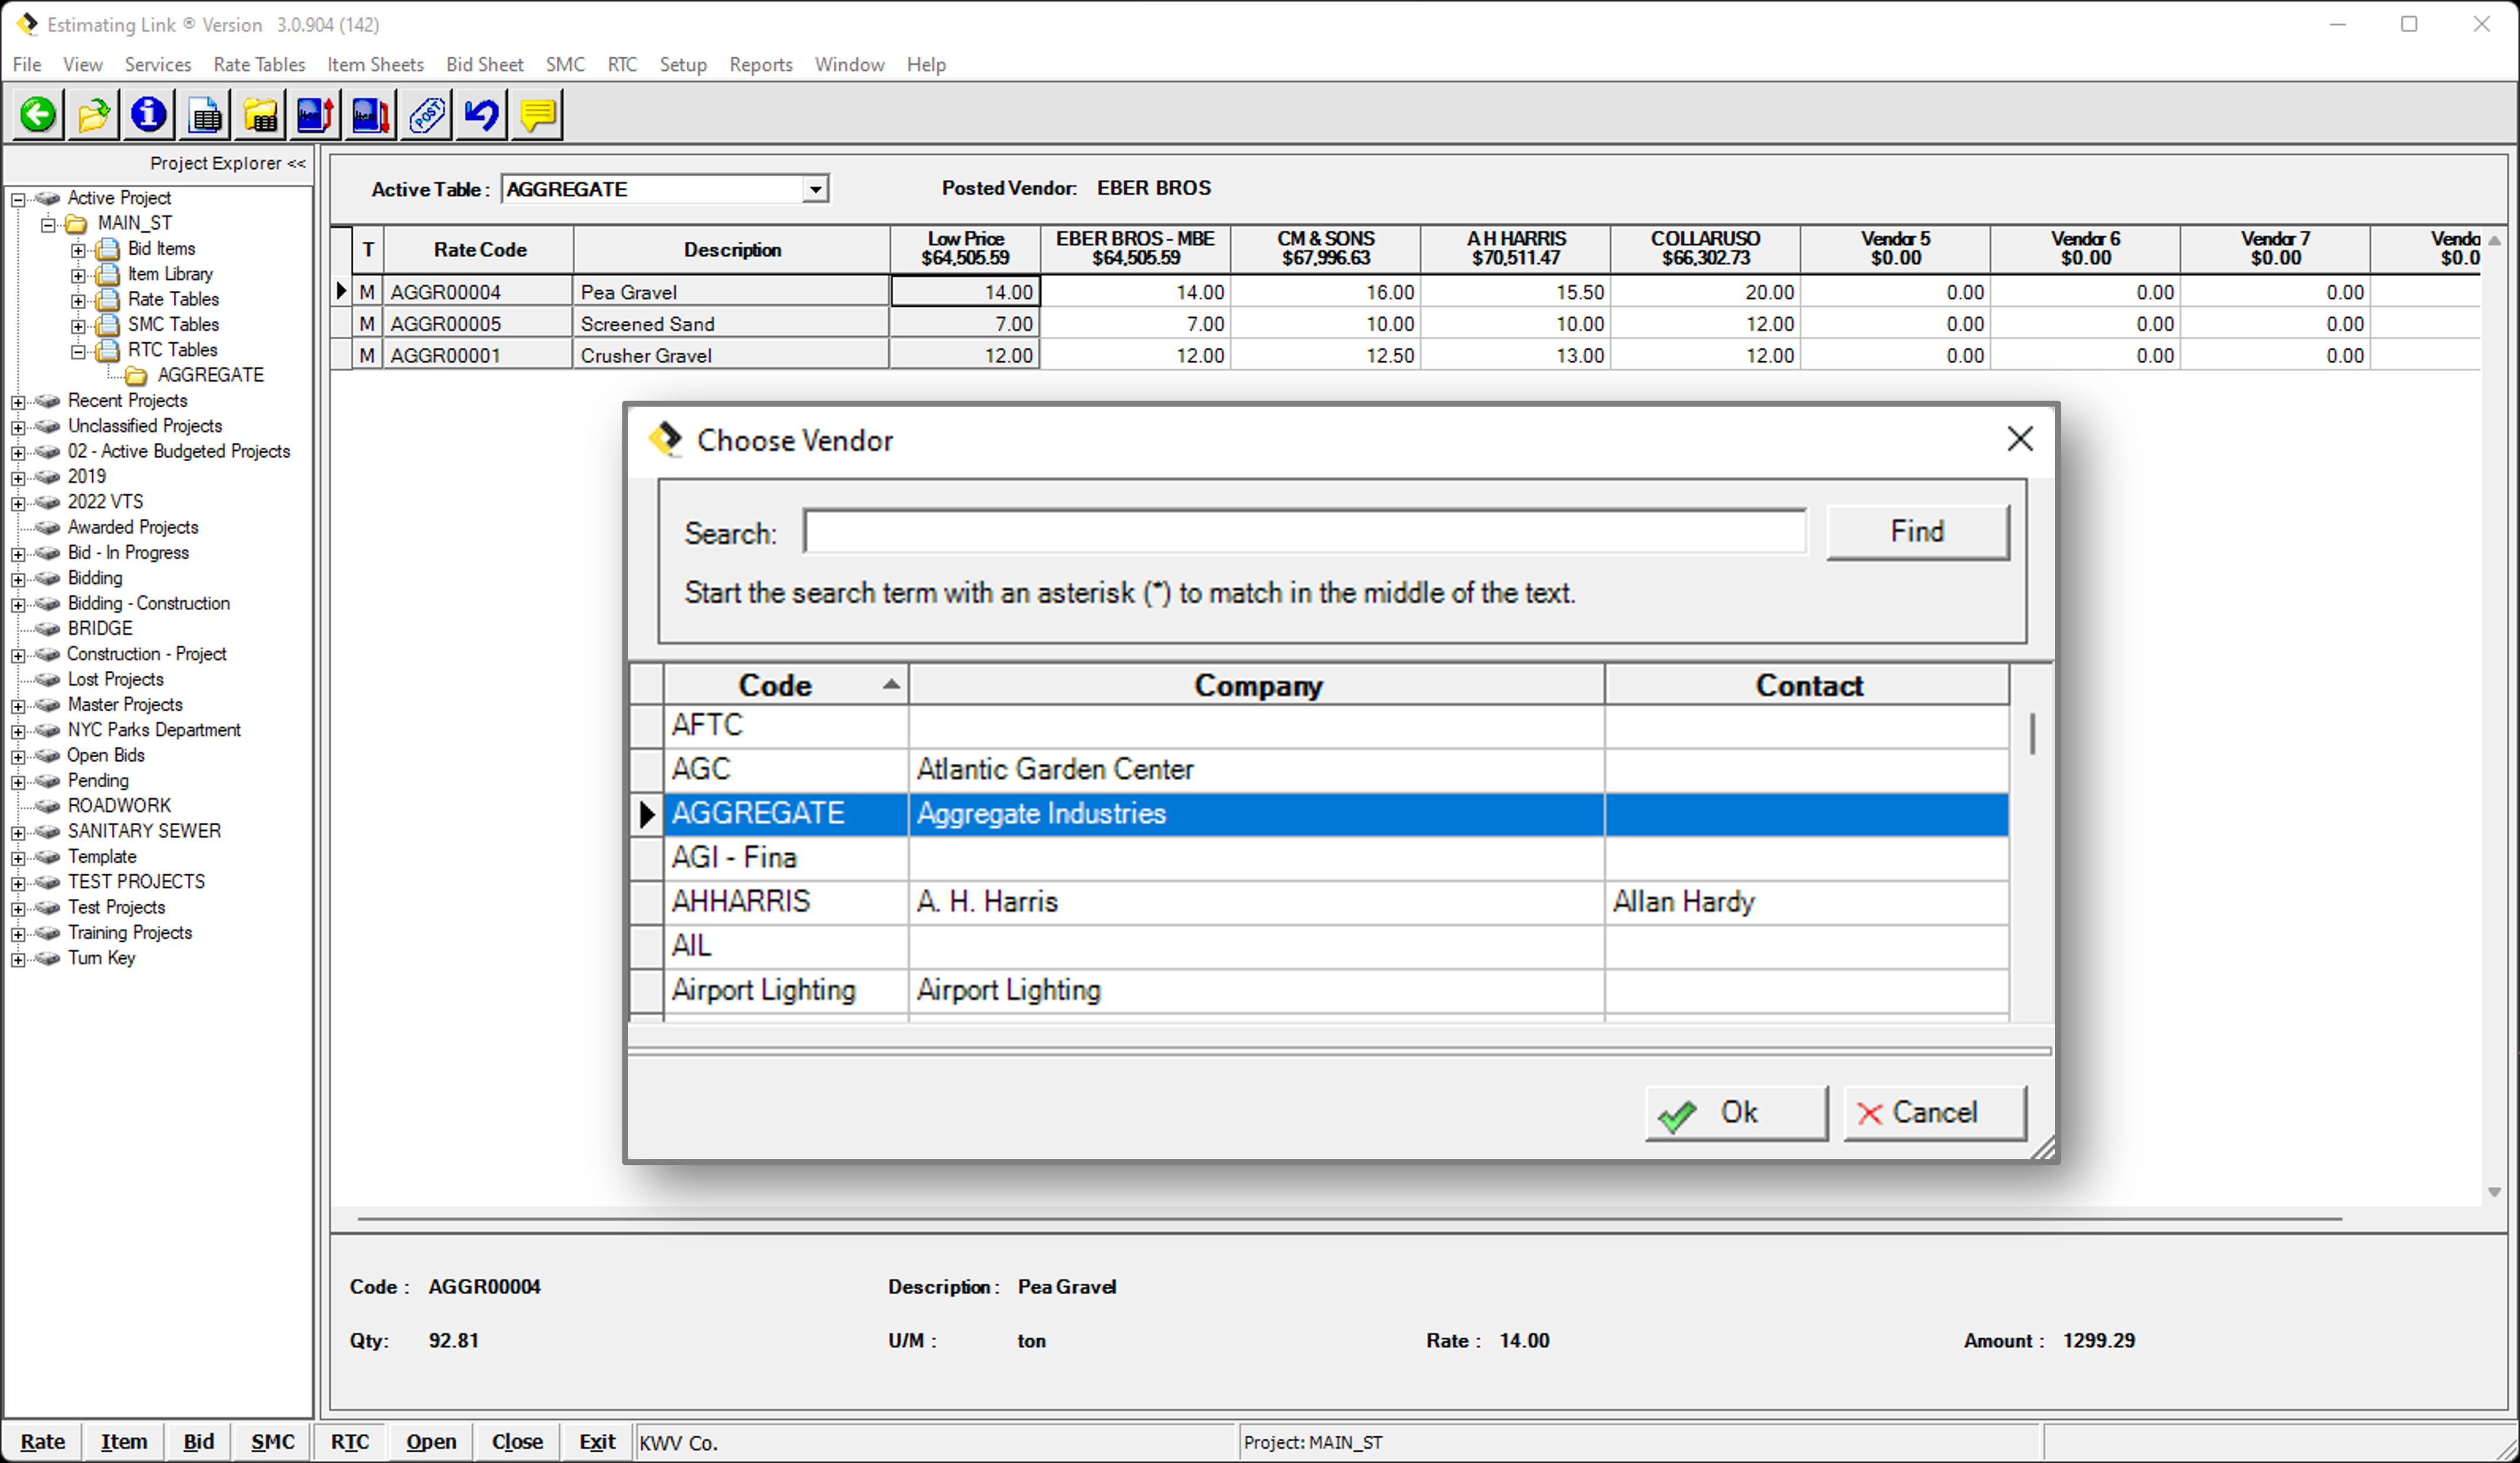Click the Item down-arrow toolbar icon
Viewport: 2520px width, 1463px height.
click(x=370, y=115)
